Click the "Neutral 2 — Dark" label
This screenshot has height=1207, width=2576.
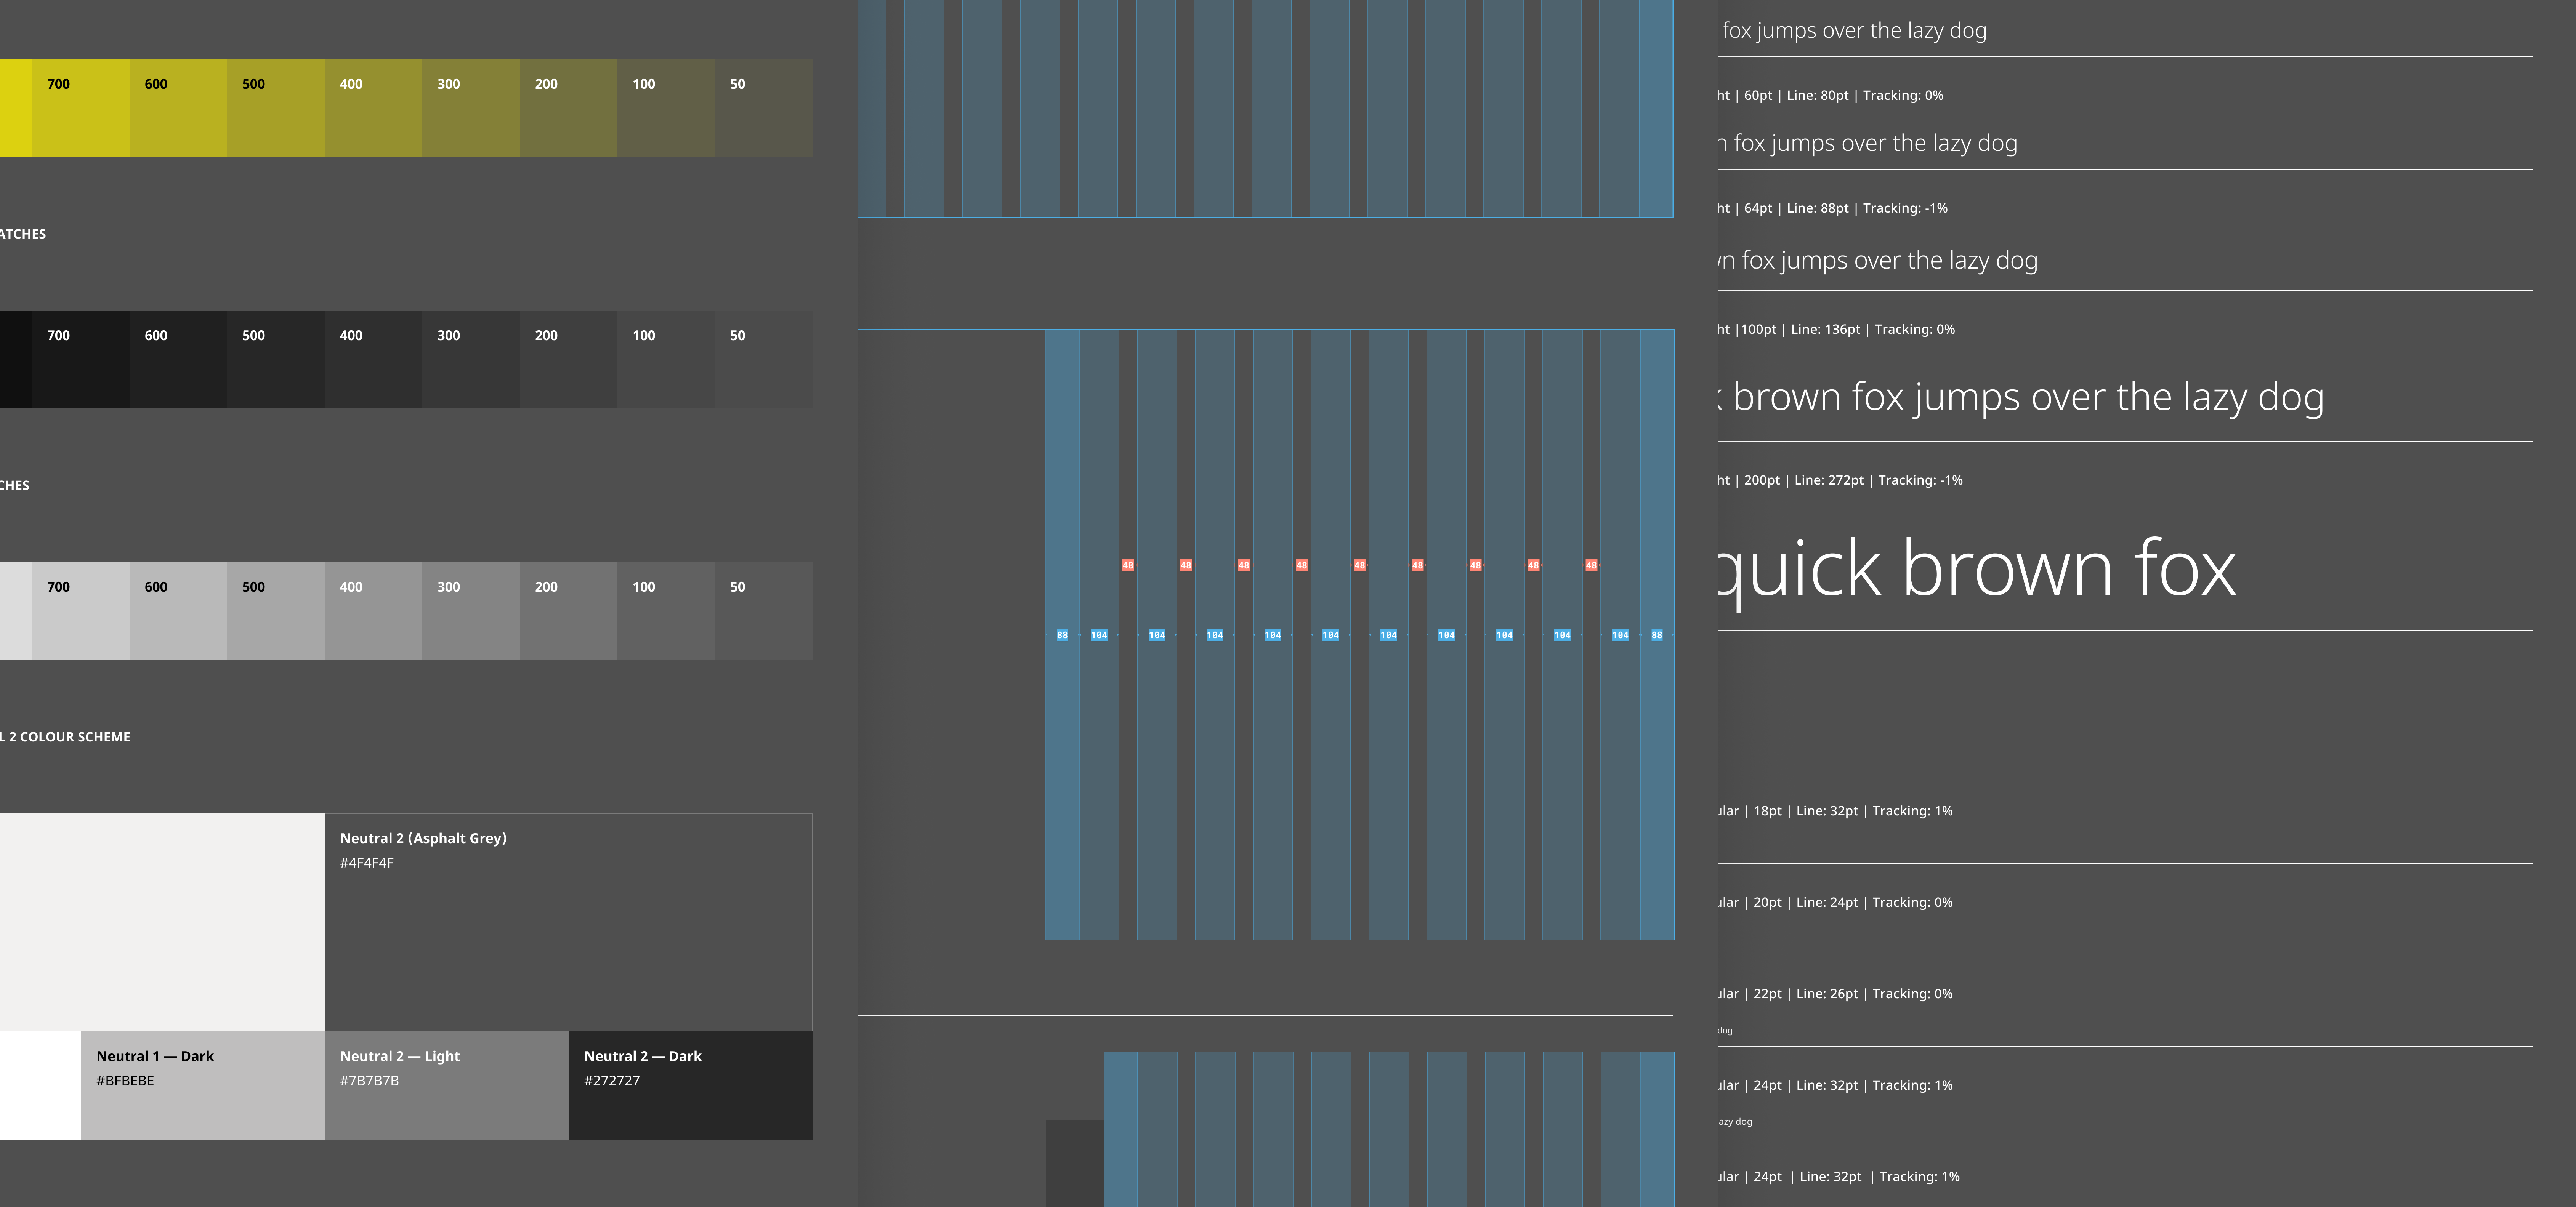pos(643,1056)
